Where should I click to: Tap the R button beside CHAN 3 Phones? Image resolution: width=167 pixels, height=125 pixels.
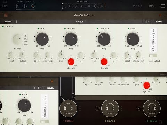click(x=97, y=108)
